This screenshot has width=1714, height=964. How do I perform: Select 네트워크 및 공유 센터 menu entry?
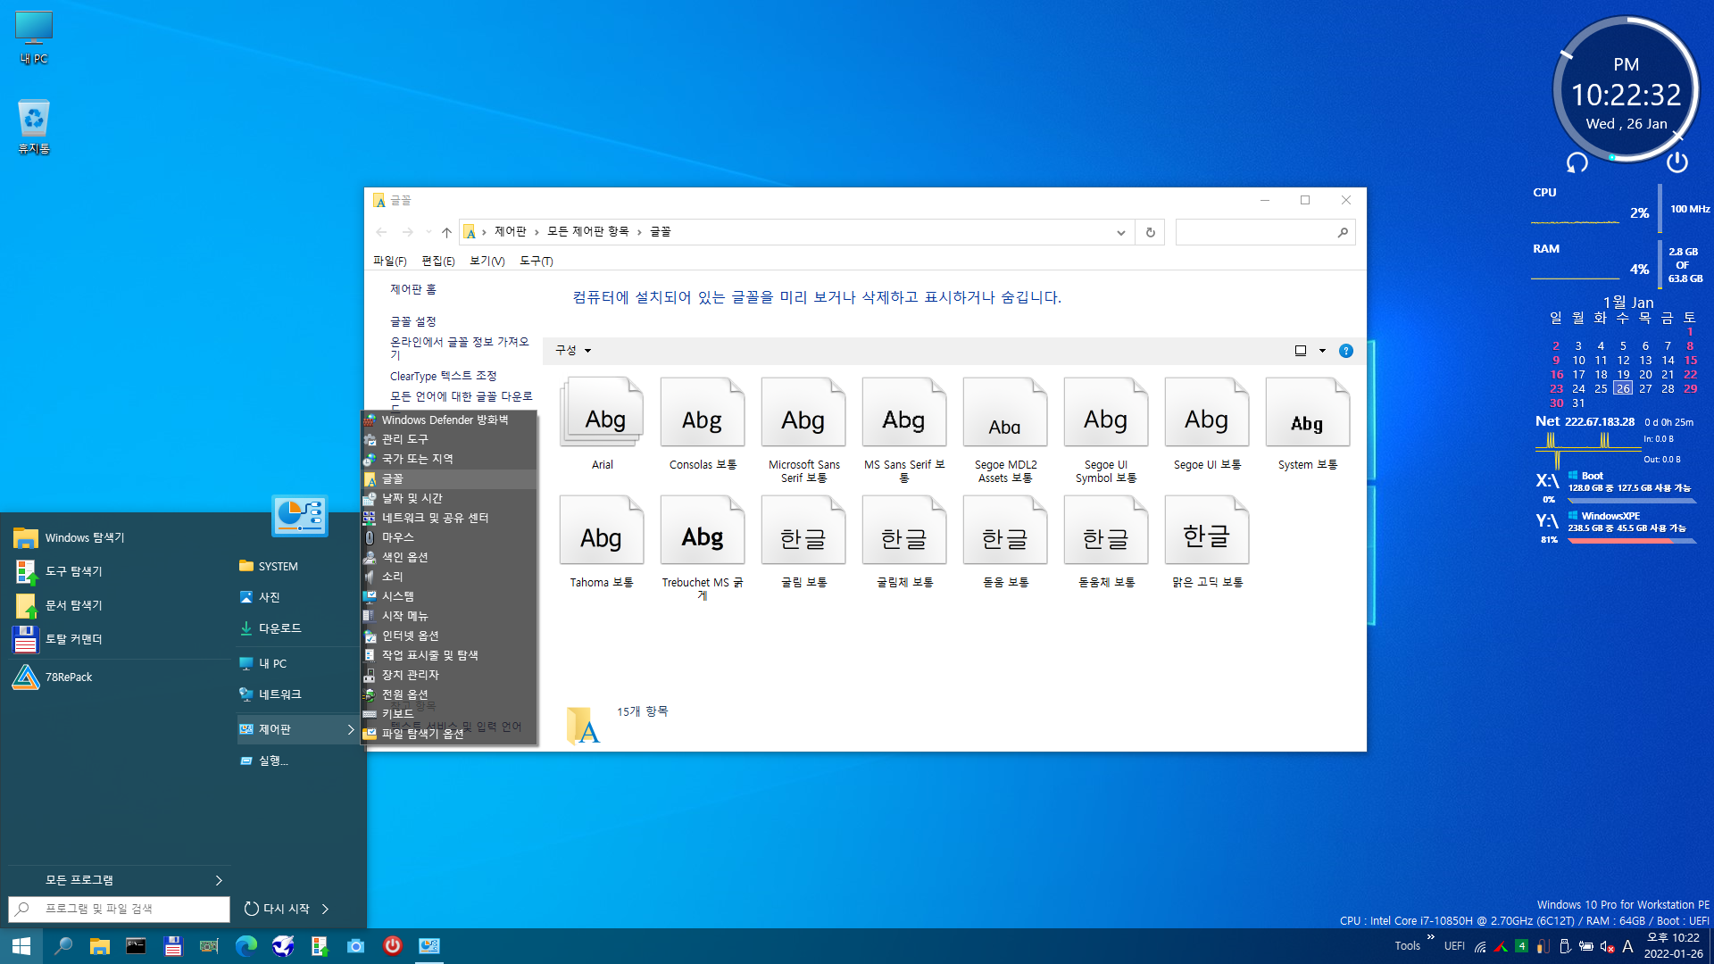tap(449, 518)
